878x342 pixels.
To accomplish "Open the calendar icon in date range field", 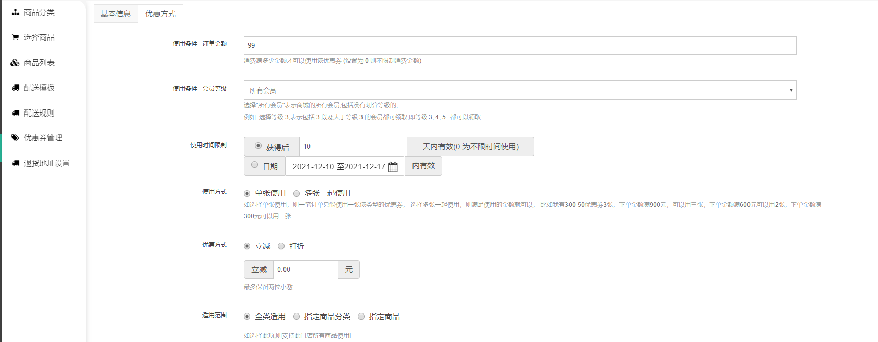I will coord(393,167).
